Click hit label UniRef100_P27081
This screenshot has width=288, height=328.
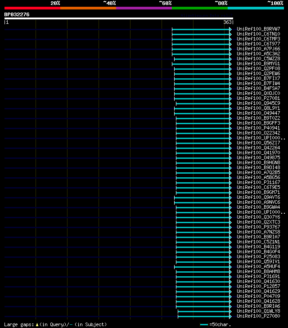point(258,99)
